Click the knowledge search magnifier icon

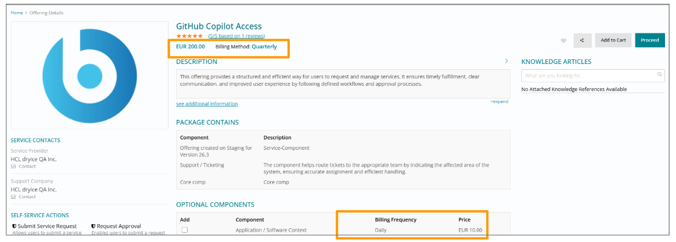click(x=660, y=74)
